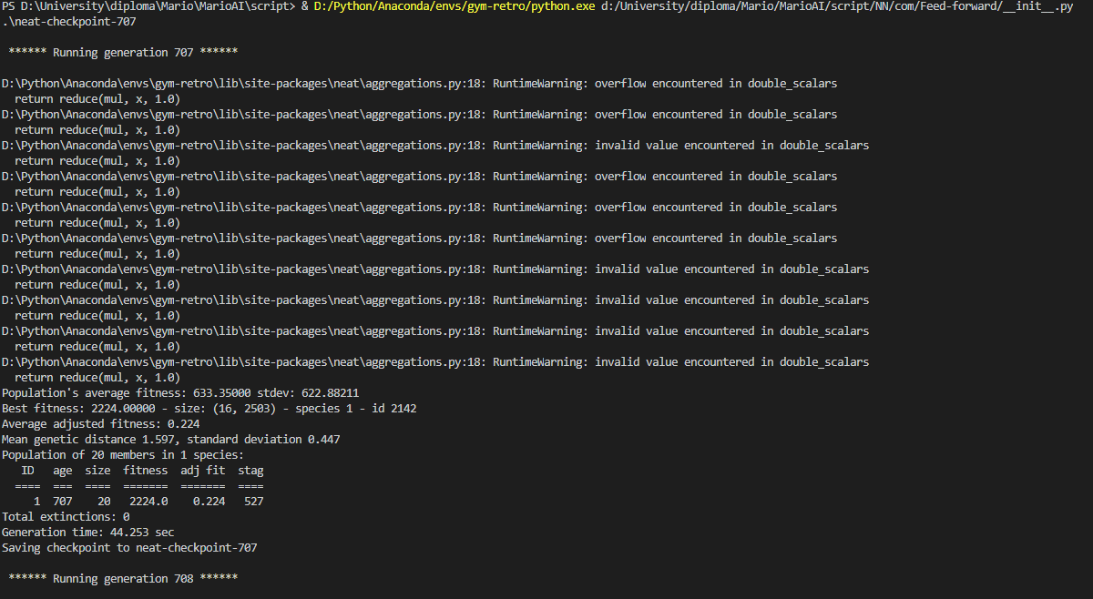Click the first 'return reduce(mul, x, 1.0)' line

click(x=97, y=99)
